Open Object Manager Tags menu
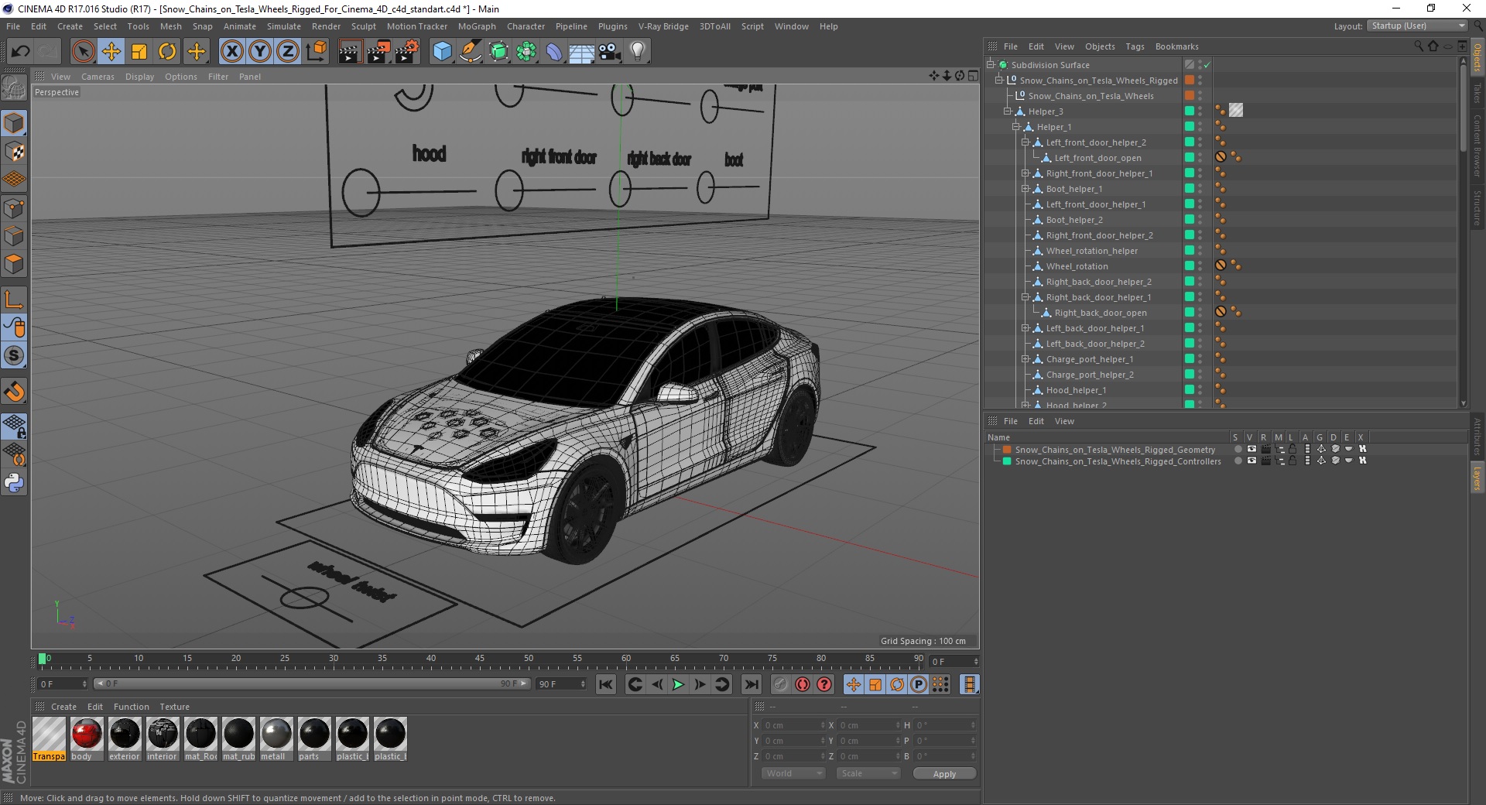The width and height of the screenshot is (1486, 805). pyautogui.click(x=1135, y=46)
